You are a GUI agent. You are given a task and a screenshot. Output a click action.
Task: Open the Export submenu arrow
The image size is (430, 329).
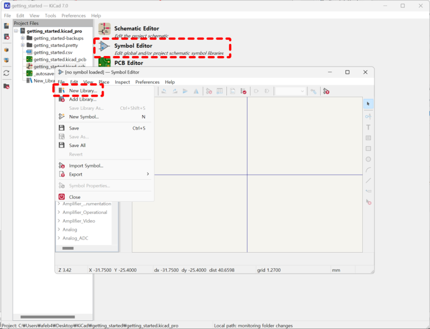point(148,174)
